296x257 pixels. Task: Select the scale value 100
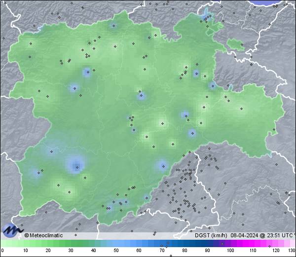pos(230,251)
